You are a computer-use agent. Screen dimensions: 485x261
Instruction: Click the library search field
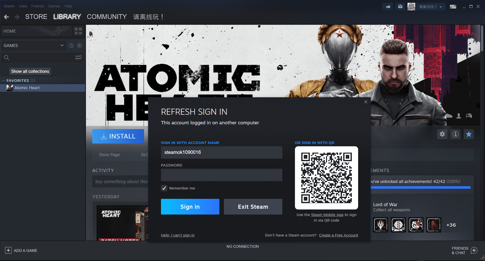42,58
